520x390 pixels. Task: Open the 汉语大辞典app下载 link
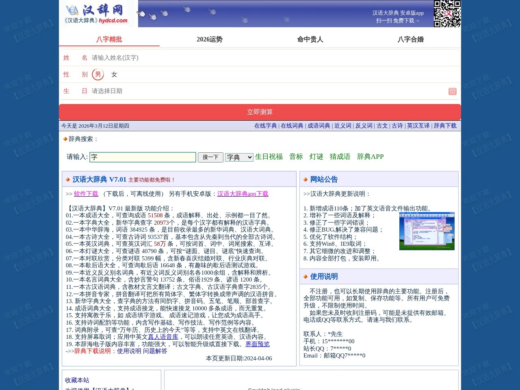pos(243,194)
